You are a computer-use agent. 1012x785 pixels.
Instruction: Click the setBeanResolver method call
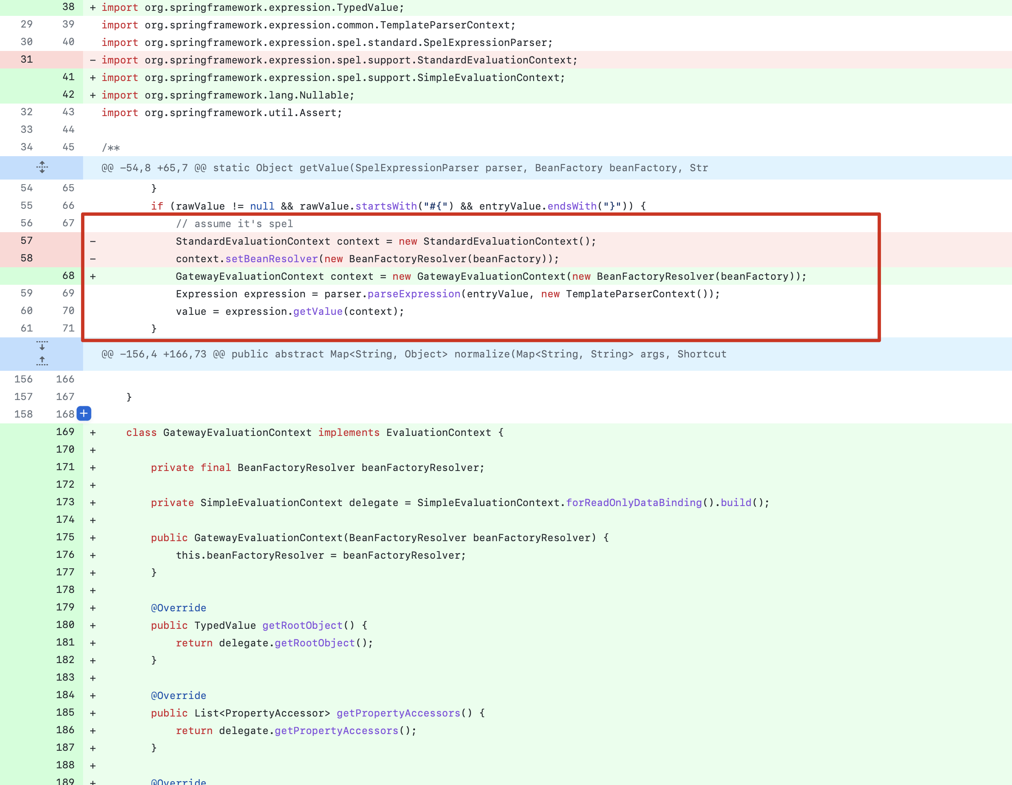[271, 259]
